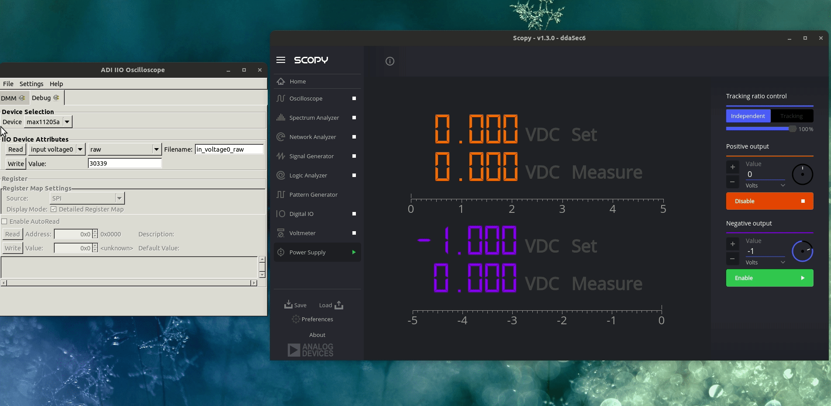Click the positive output knob dial
This screenshot has height=406, width=831.
point(803,174)
